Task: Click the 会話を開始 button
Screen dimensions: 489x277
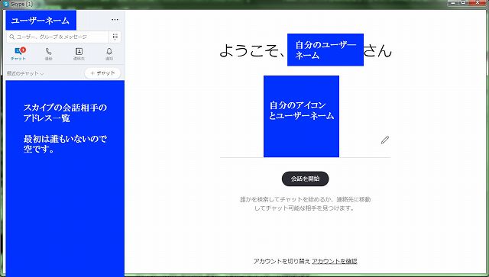Action: click(x=305, y=179)
